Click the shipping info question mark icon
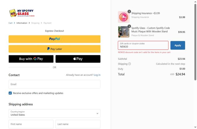The height and width of the screenshot is (129, 197). 130,64
